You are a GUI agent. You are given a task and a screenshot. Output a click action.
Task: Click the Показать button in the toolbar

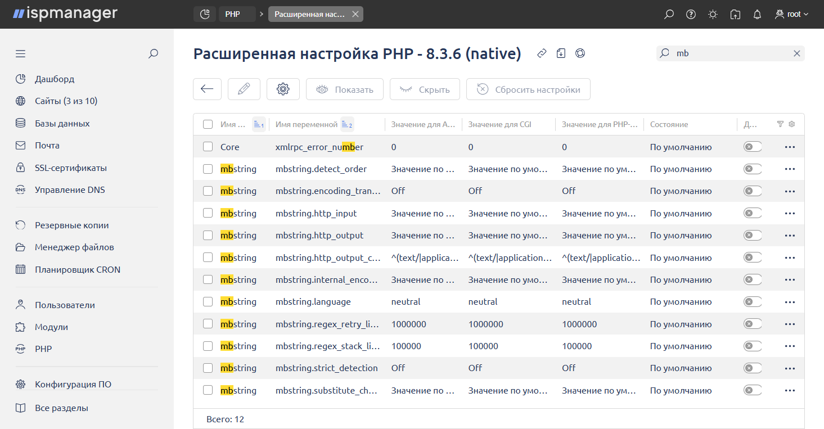344,89
